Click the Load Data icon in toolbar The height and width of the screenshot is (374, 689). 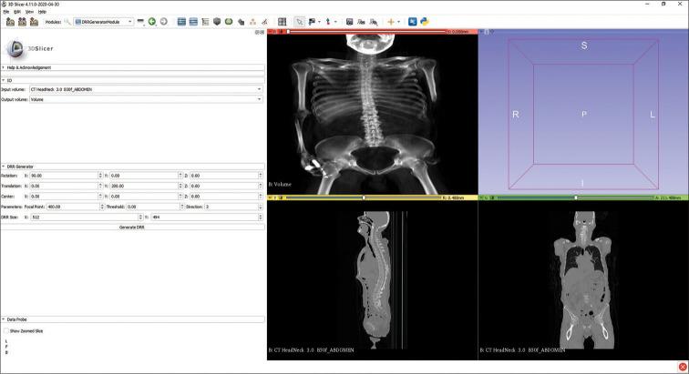tap(9, 21)
